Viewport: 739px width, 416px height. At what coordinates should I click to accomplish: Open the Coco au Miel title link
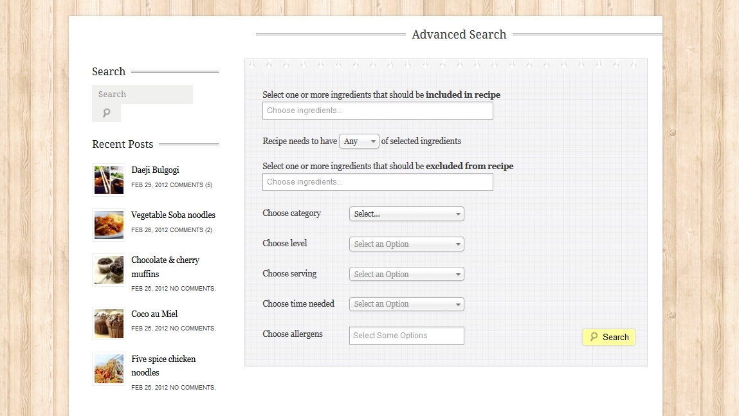click(x=154, y=314)
